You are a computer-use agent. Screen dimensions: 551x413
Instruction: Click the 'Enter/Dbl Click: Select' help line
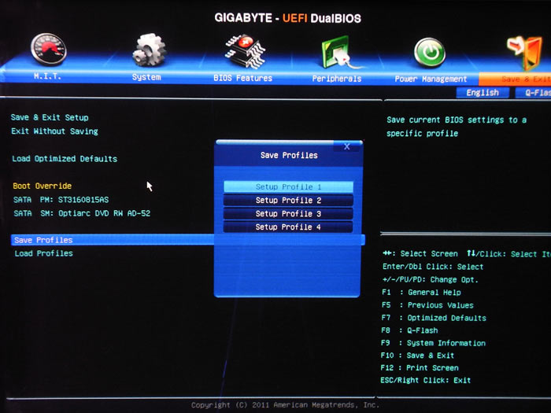coord(433,267)
